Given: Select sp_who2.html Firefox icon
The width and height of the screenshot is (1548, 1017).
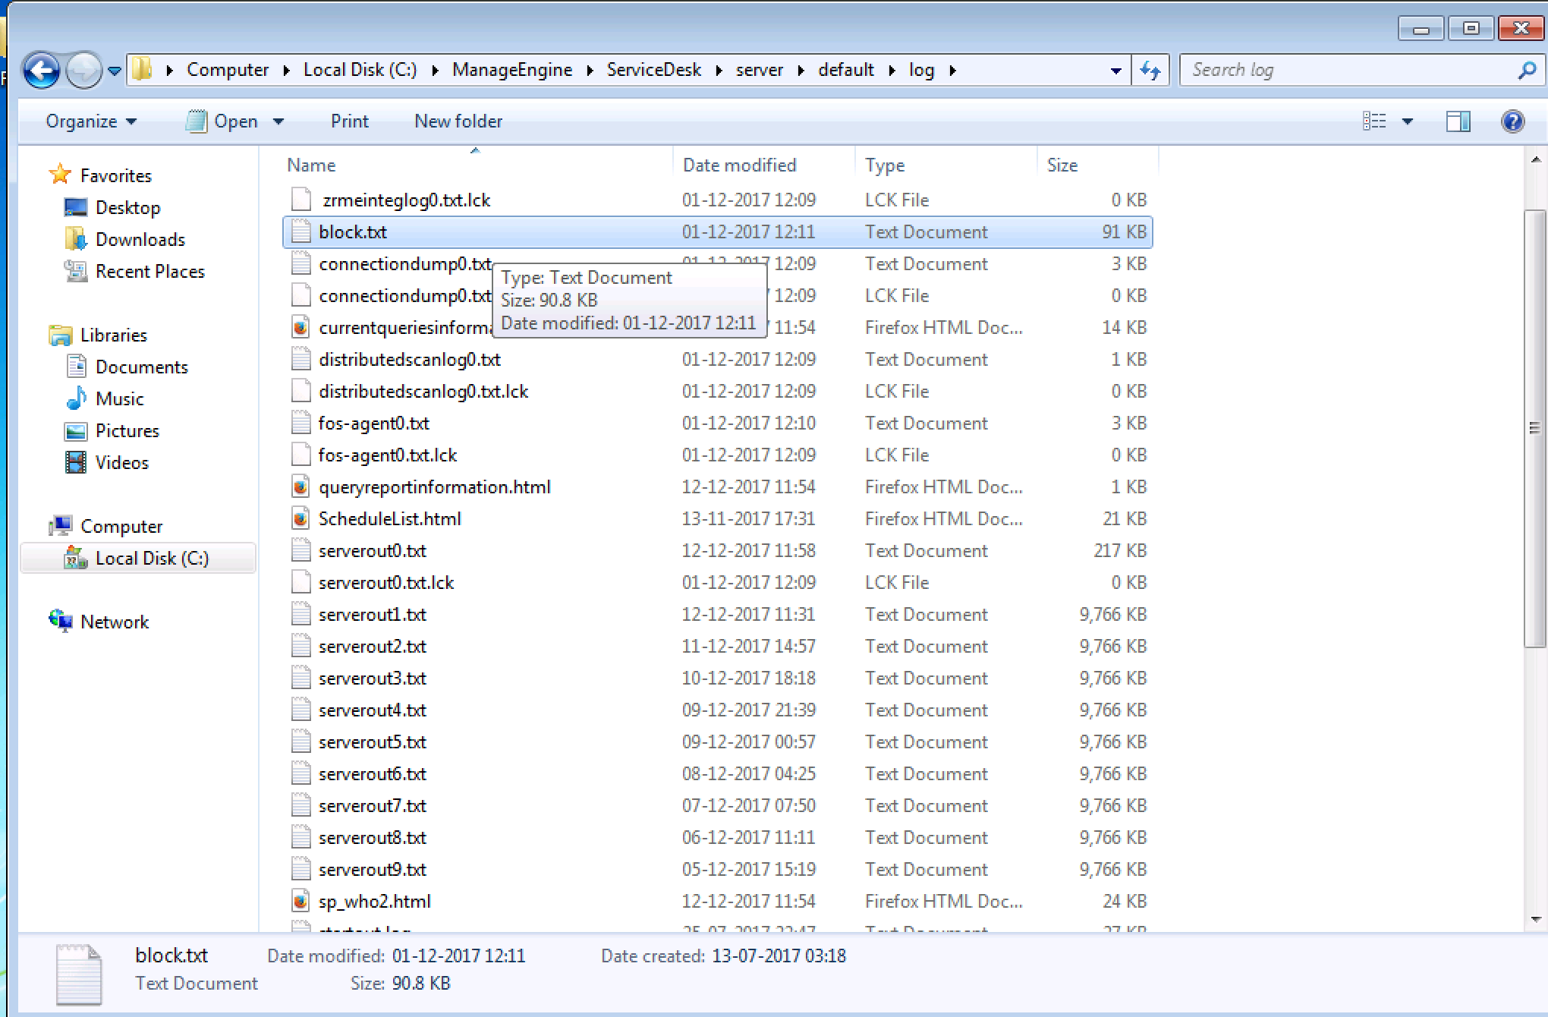Looking at the screenshot, I should [x=301, y=901].
